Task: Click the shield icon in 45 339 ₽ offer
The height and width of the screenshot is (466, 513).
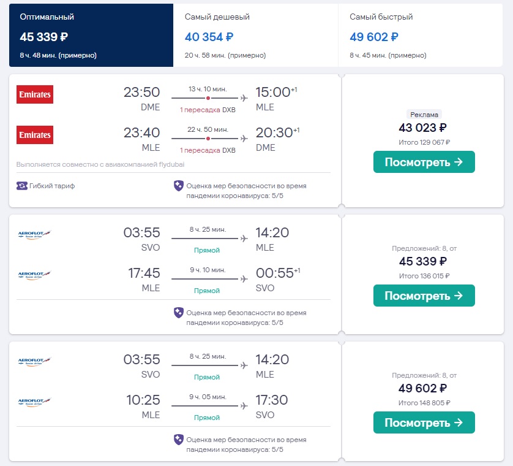Action: 179,313
